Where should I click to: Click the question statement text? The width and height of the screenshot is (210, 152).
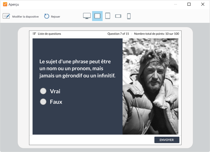tap(77, 68)
